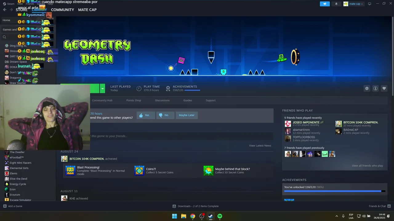The height and width of the screenshot is (221, 394).
Task: Click the Maybe behind that block achievement icon
Action: pyautogui.click(x=208, y=170)
